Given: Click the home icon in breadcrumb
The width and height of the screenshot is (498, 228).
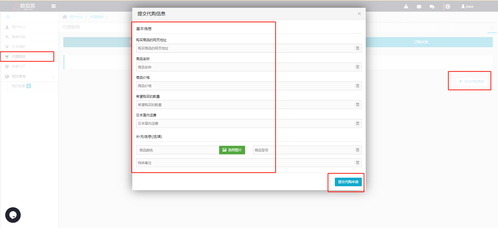Looking at the screenshot, I should click(65, 17).
